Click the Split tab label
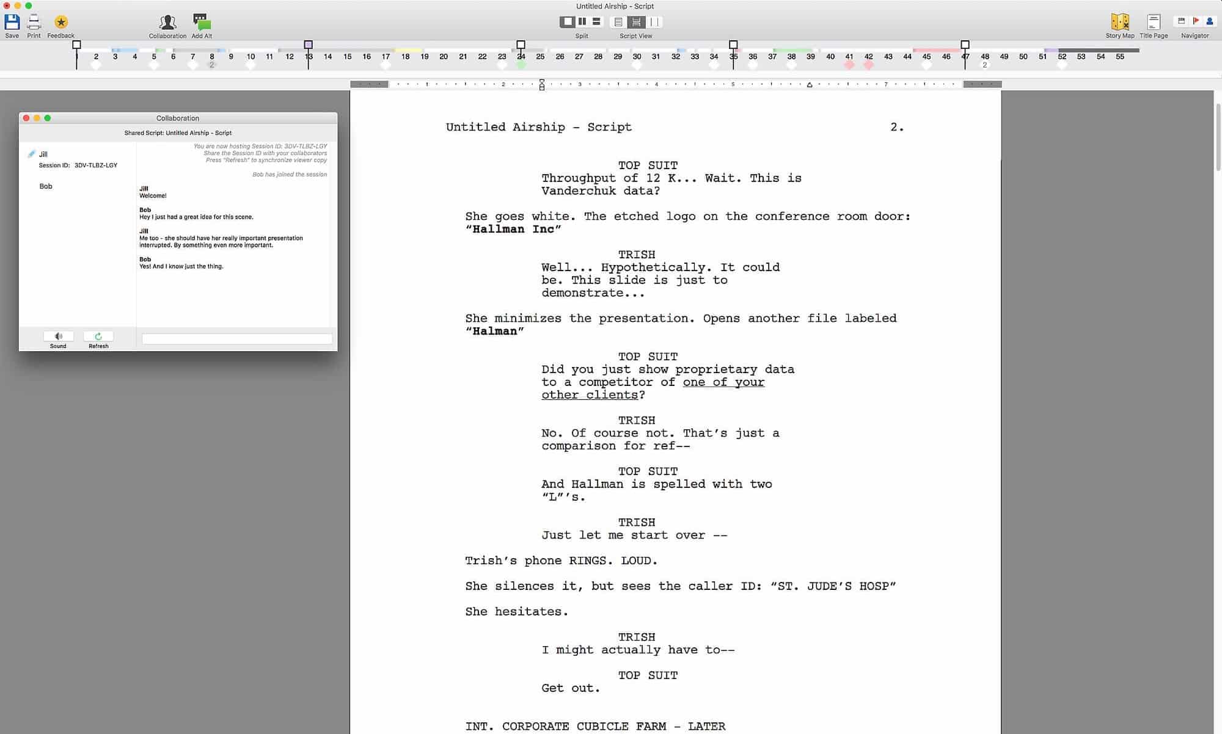The height and width of the screenshot is (734, 1222). point(581,36)
